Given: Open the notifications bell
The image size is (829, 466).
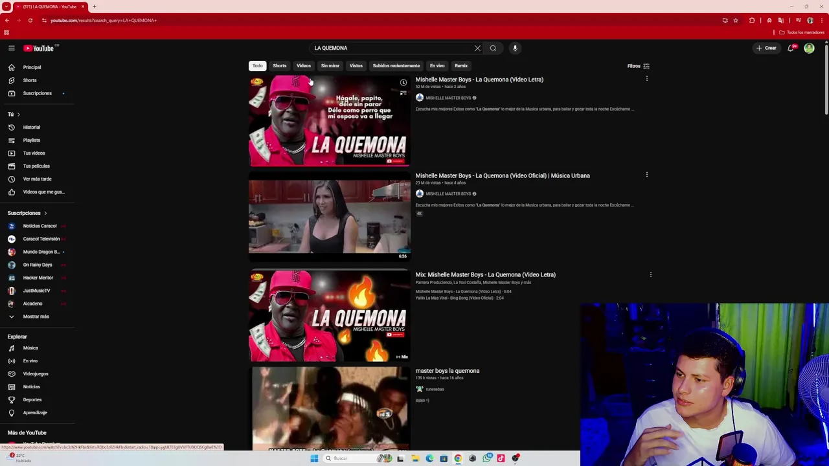Looking at the screenshot, I should (x=791, y=48).
